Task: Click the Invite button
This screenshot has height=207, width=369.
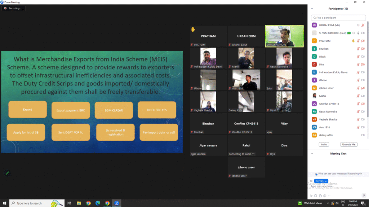Action: tap(324, 144)
